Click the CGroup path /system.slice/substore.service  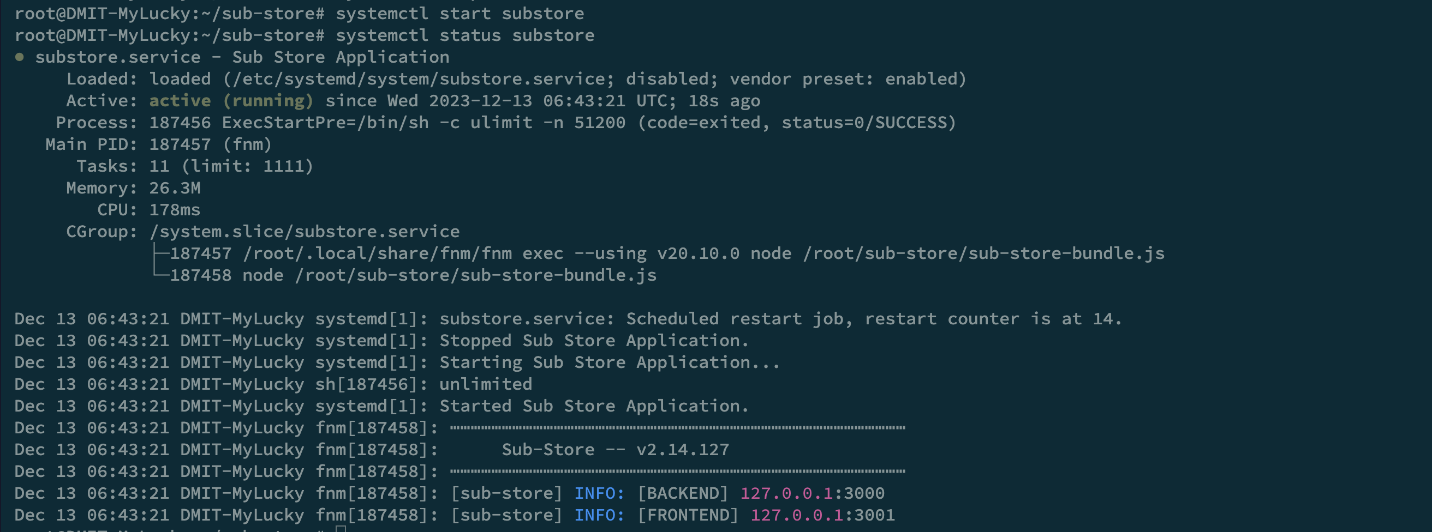(305, 231)
